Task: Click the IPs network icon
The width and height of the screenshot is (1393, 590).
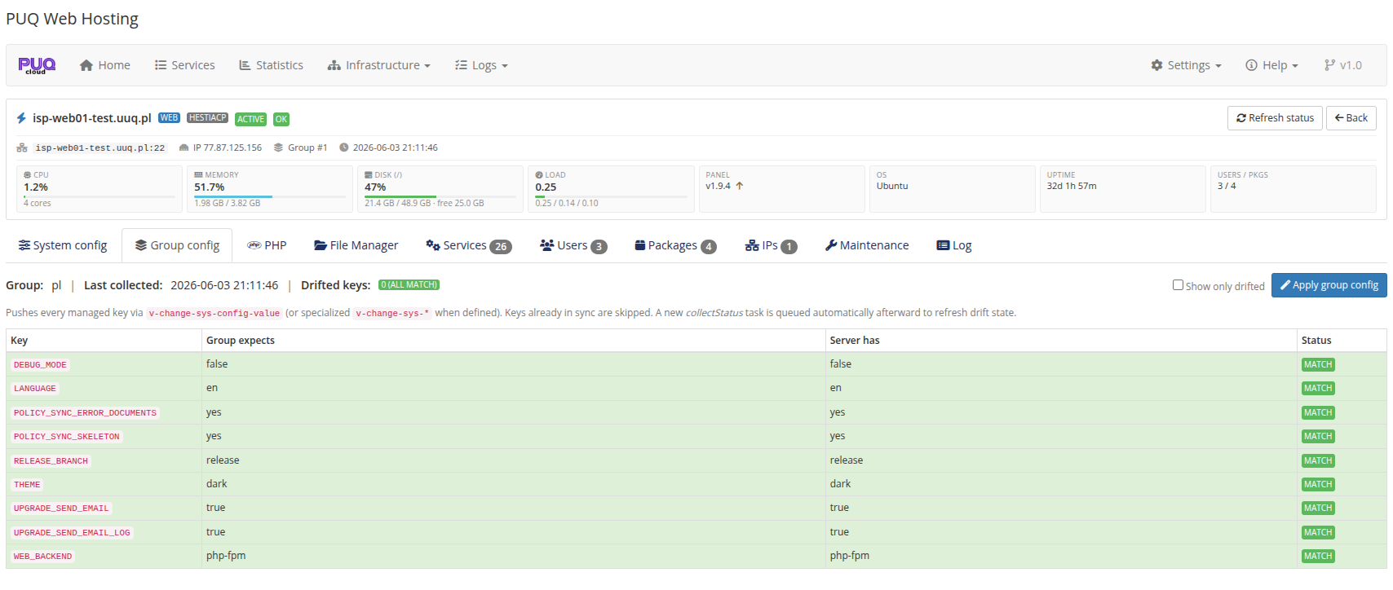Action: click(752, 245)
